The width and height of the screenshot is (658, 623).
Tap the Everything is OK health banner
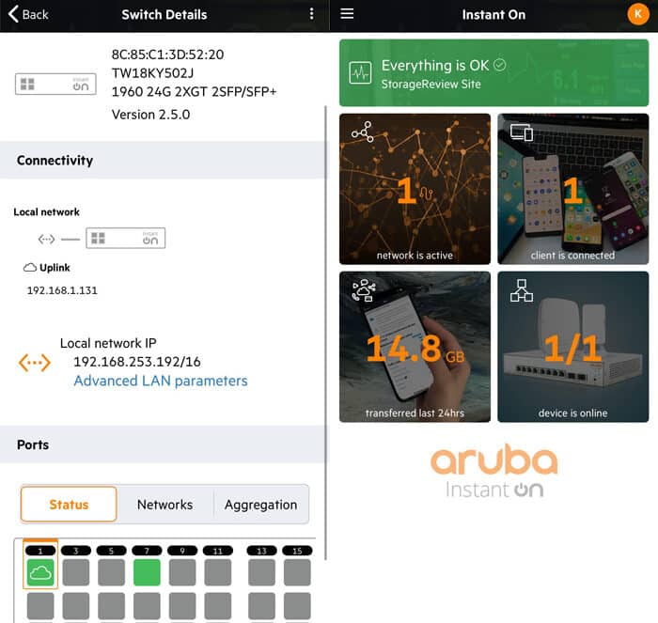coord(493,72)
